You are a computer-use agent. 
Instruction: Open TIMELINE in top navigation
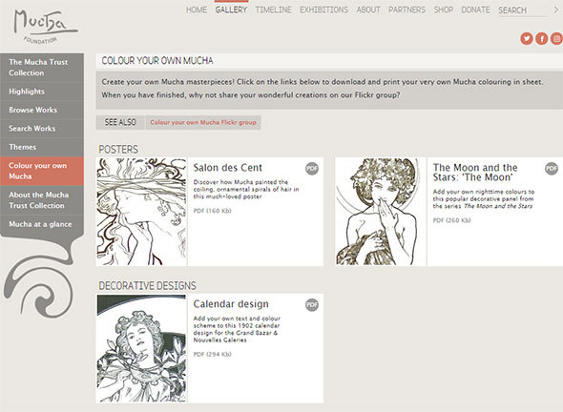click(273, 10)
